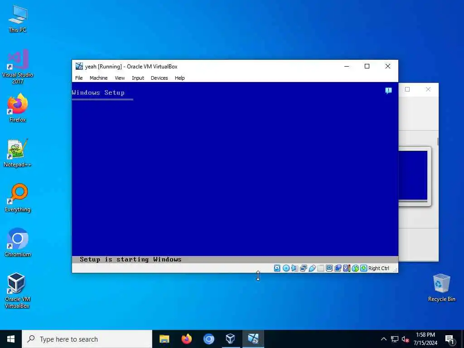Open the notification center icon inside VM screen
Image resolution: width=464 pixels, height=348 pixels.
click(x=388, y=91)
